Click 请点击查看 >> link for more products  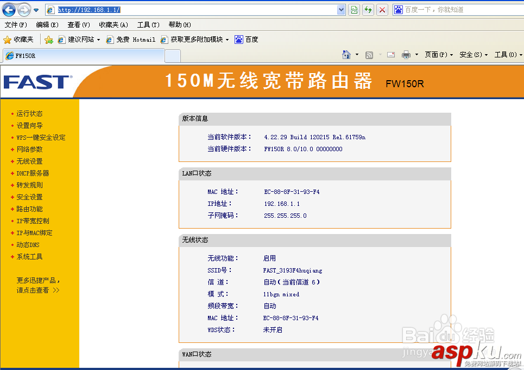point(38,290)
